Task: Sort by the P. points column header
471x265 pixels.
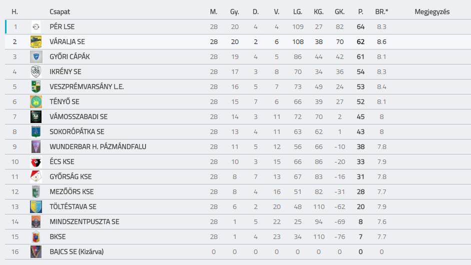Action: point(360,11)
